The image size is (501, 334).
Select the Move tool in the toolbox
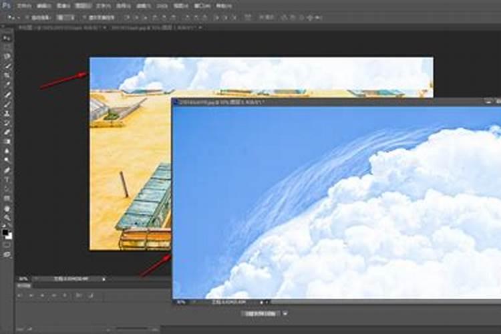(7, 38)
